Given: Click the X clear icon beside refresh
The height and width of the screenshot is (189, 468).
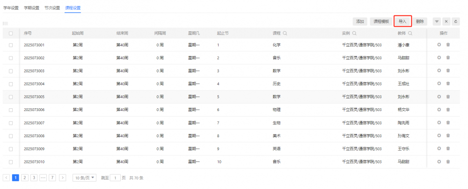Looking at the screenshot, I should (x=446, y=21).
